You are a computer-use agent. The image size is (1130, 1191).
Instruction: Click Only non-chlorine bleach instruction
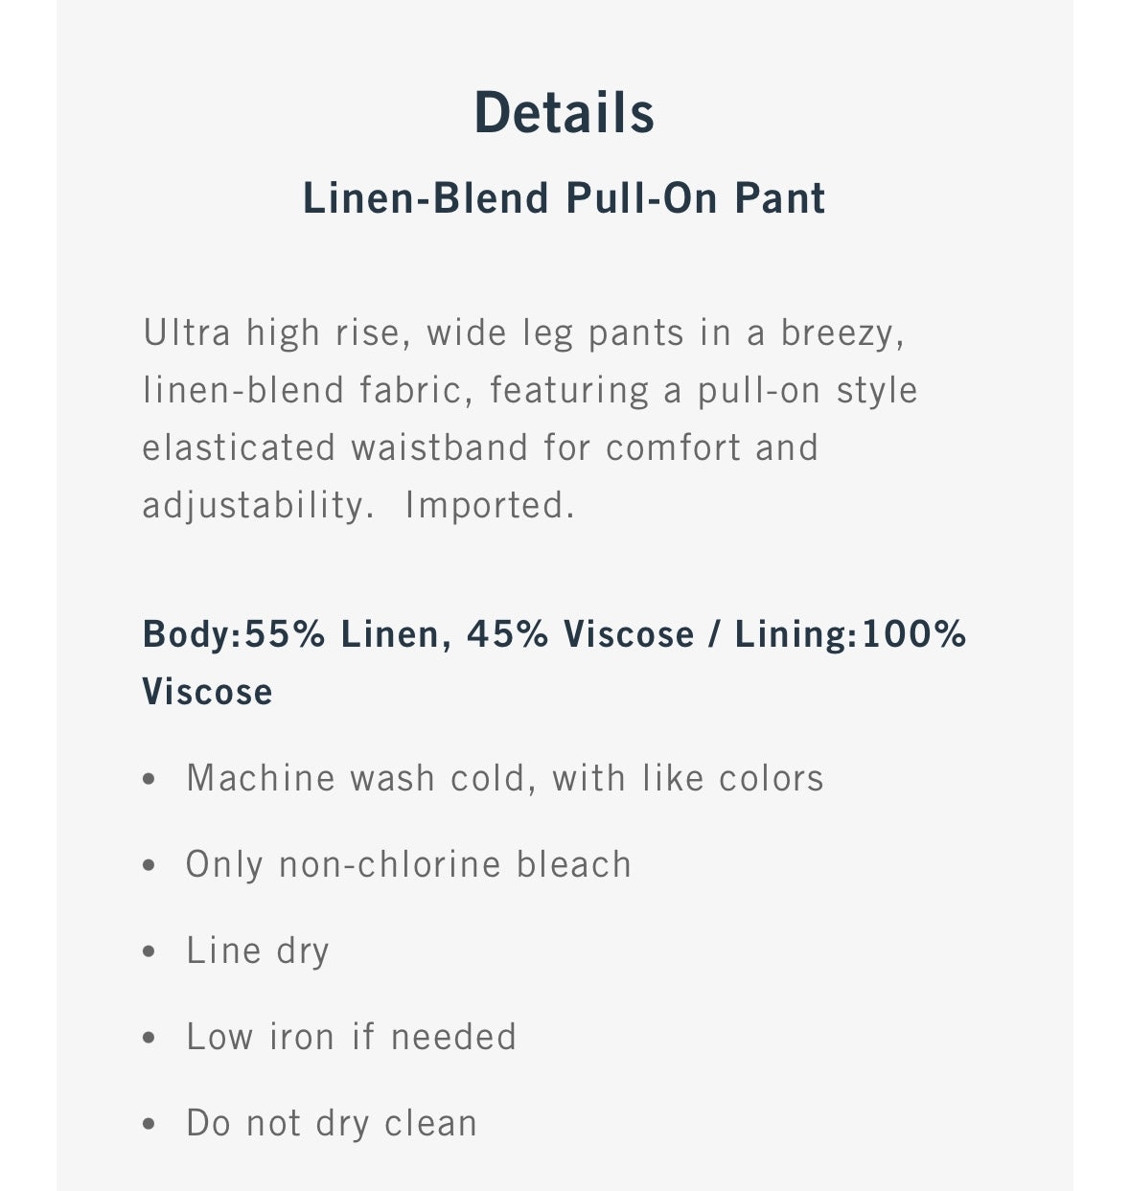(409, 864)
